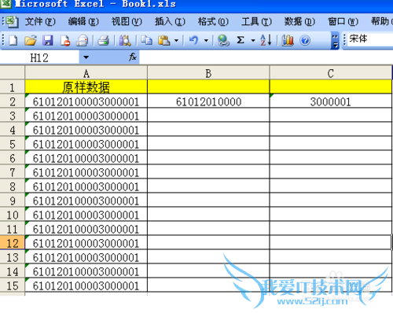Save the workbook using the floppy icon
393x313 pixels.
click(48, 41)
